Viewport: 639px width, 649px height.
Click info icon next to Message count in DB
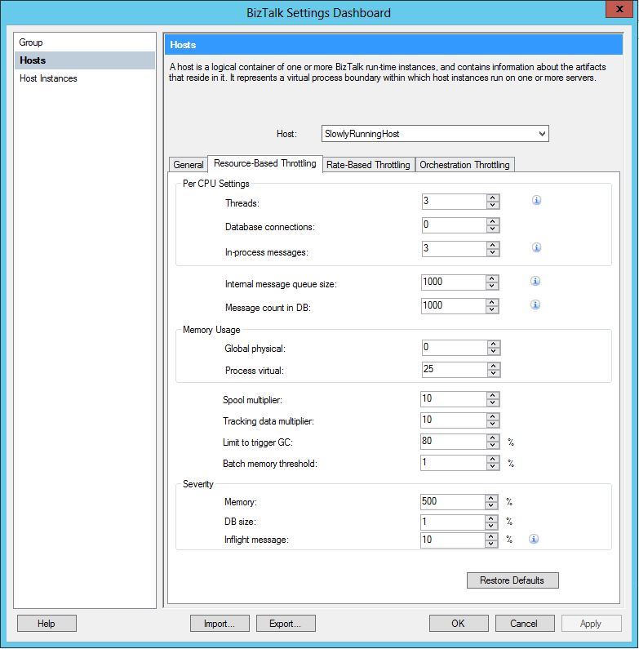pyautogui.click(x=535, y=304)
